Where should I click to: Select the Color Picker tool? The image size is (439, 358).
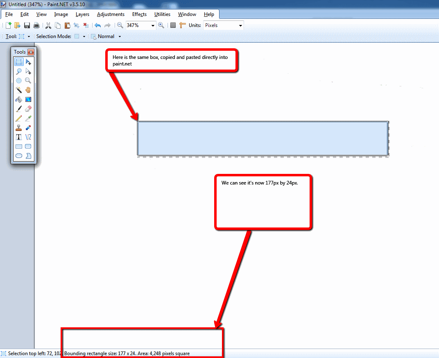tap(28, 118)
